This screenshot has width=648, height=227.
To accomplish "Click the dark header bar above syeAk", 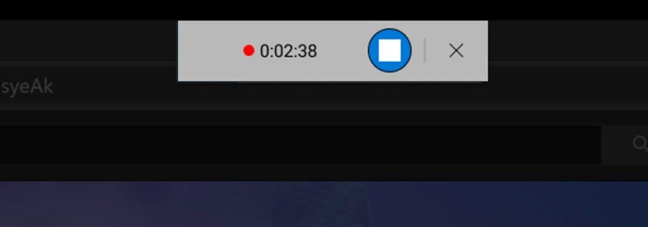I will tap(89, 41).
